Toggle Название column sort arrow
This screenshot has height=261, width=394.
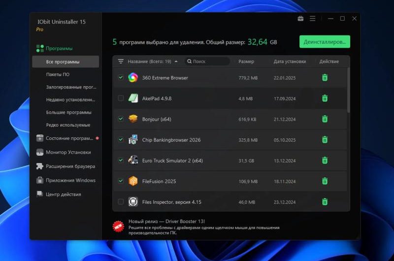tap(176, 62)
